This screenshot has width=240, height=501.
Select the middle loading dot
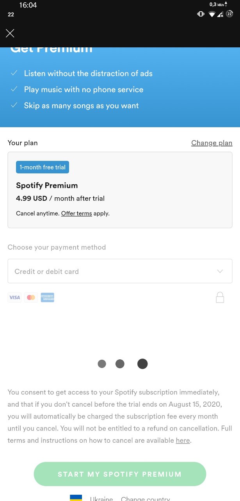[120, 364]
